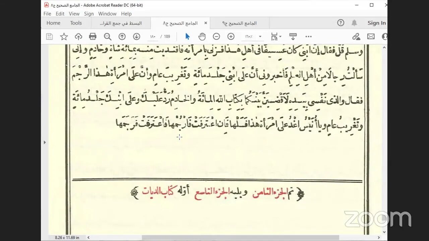This screenshot has width=429, height=241.
Task: Go to previous page arrow
Action: (122, 36)
